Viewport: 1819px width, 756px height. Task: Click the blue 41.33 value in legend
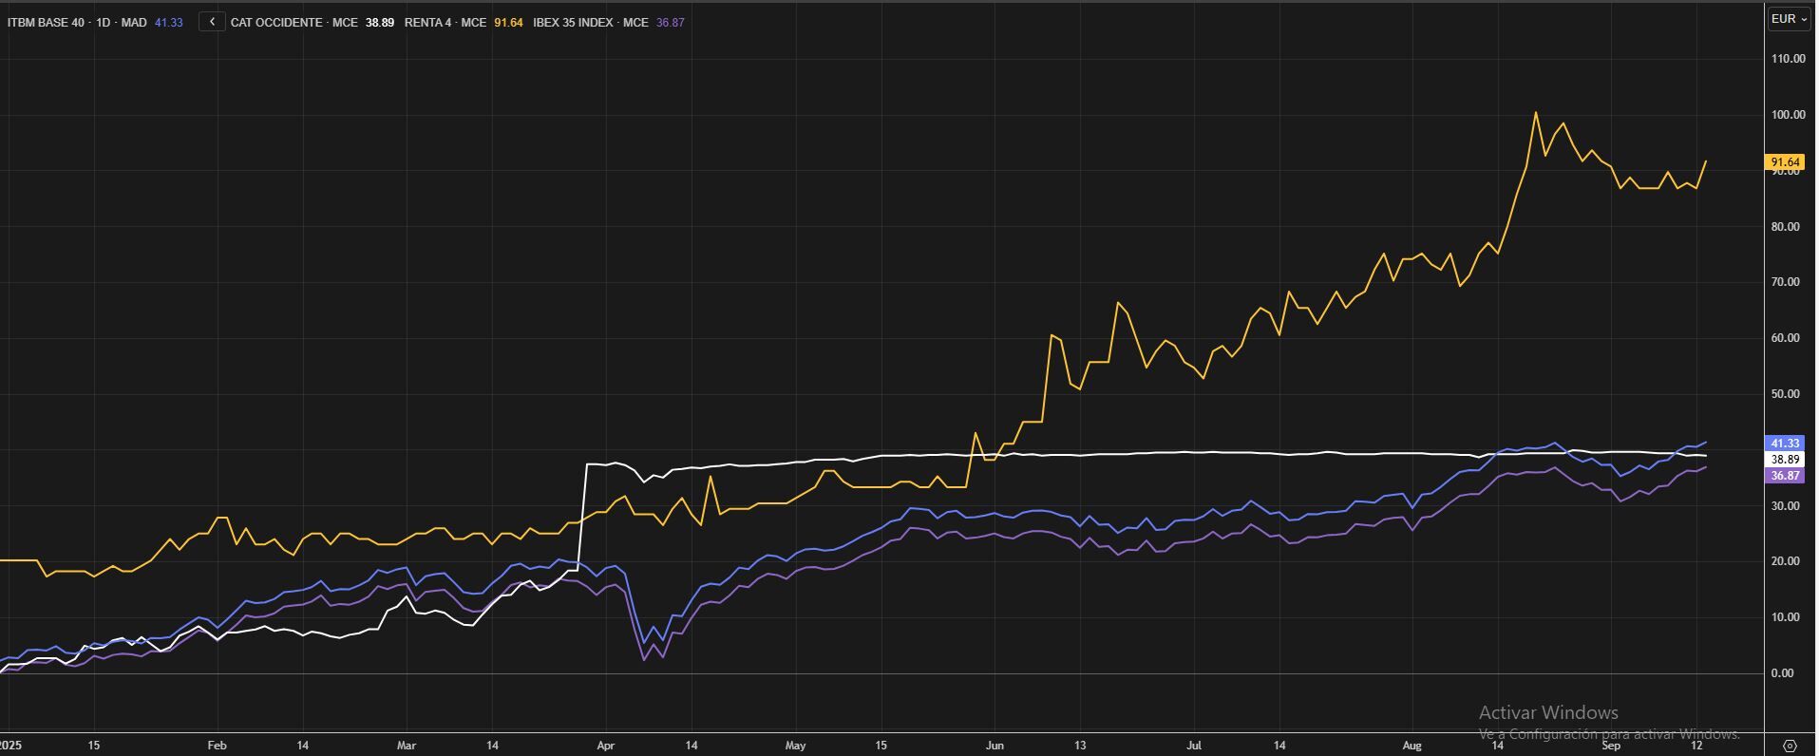pos(168,22)
